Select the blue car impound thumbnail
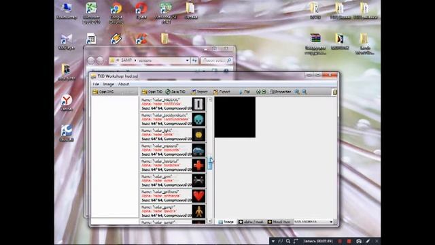The image size is (435, 245). point(198,150)
